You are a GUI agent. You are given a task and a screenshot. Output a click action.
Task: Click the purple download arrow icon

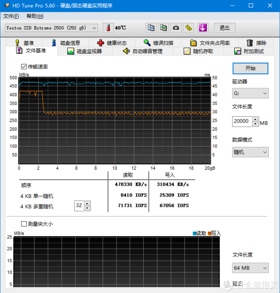[203, 28]
